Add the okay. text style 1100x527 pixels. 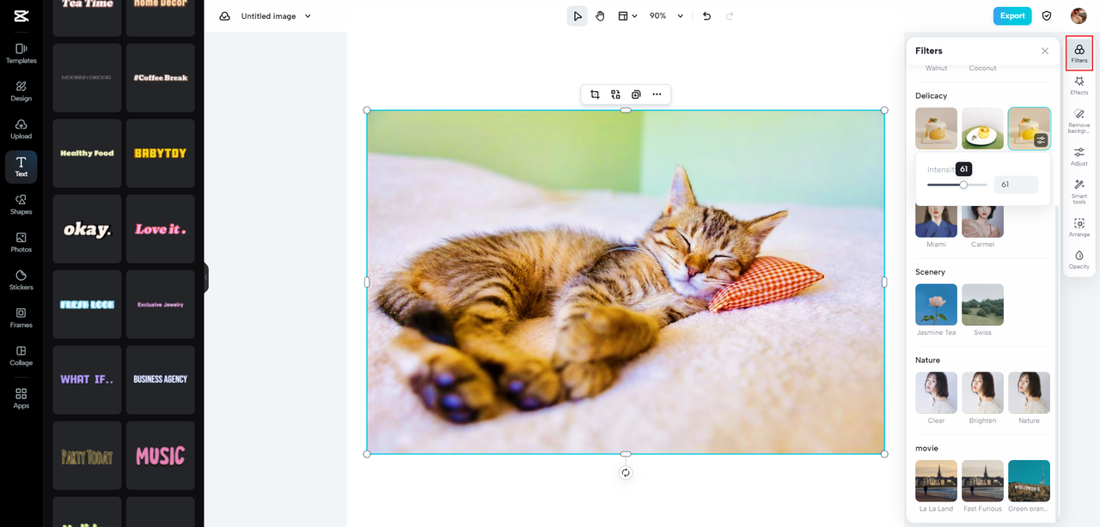[87, 229]
